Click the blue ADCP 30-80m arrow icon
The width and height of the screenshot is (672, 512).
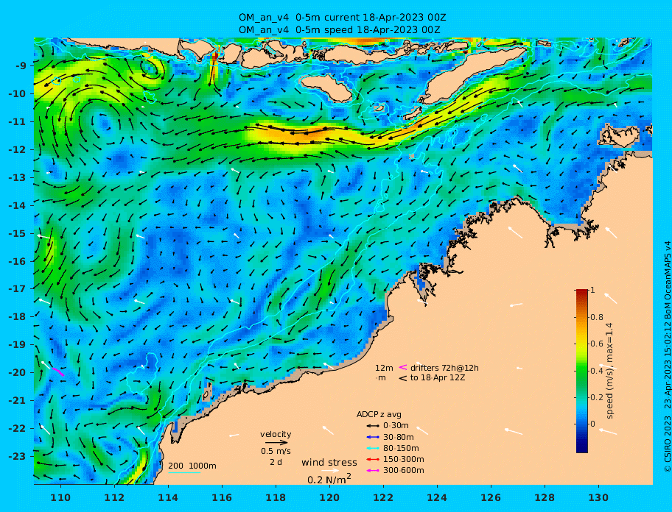click(x=373, y=437)
